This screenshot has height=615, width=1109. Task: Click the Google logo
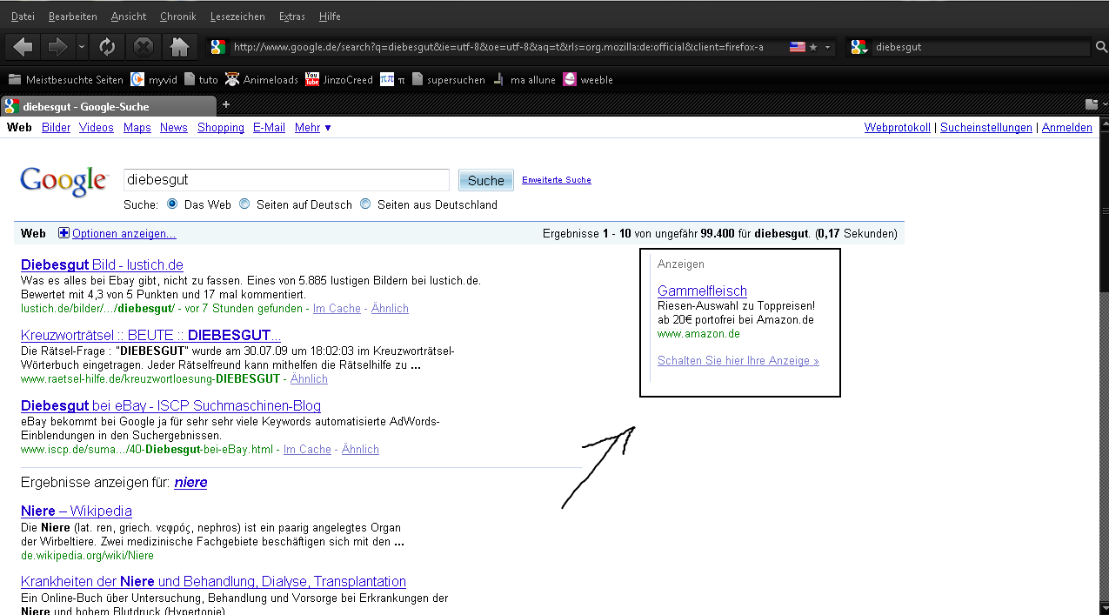64,182
